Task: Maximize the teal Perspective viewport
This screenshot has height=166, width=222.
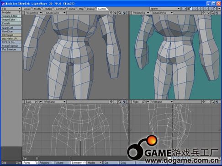Action: [x=217, y=13]
